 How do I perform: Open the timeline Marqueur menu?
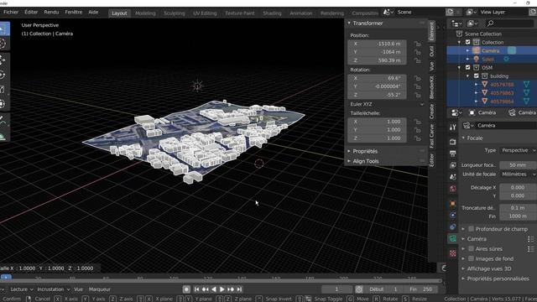(100, 289)
